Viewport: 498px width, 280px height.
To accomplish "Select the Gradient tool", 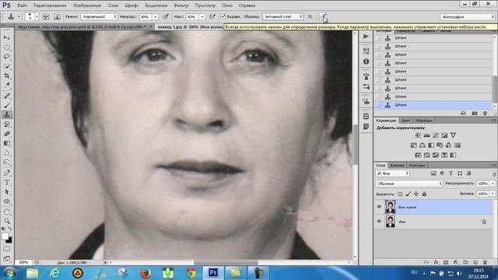I will tap(7, 143).
